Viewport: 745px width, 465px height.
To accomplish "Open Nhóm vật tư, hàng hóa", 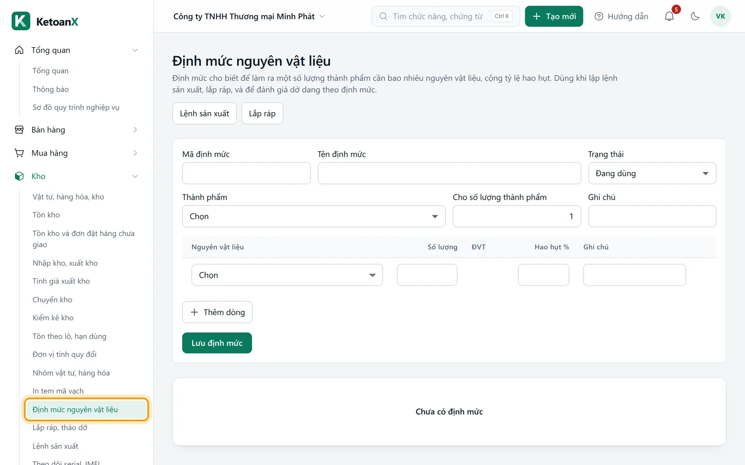I will 71,373.
